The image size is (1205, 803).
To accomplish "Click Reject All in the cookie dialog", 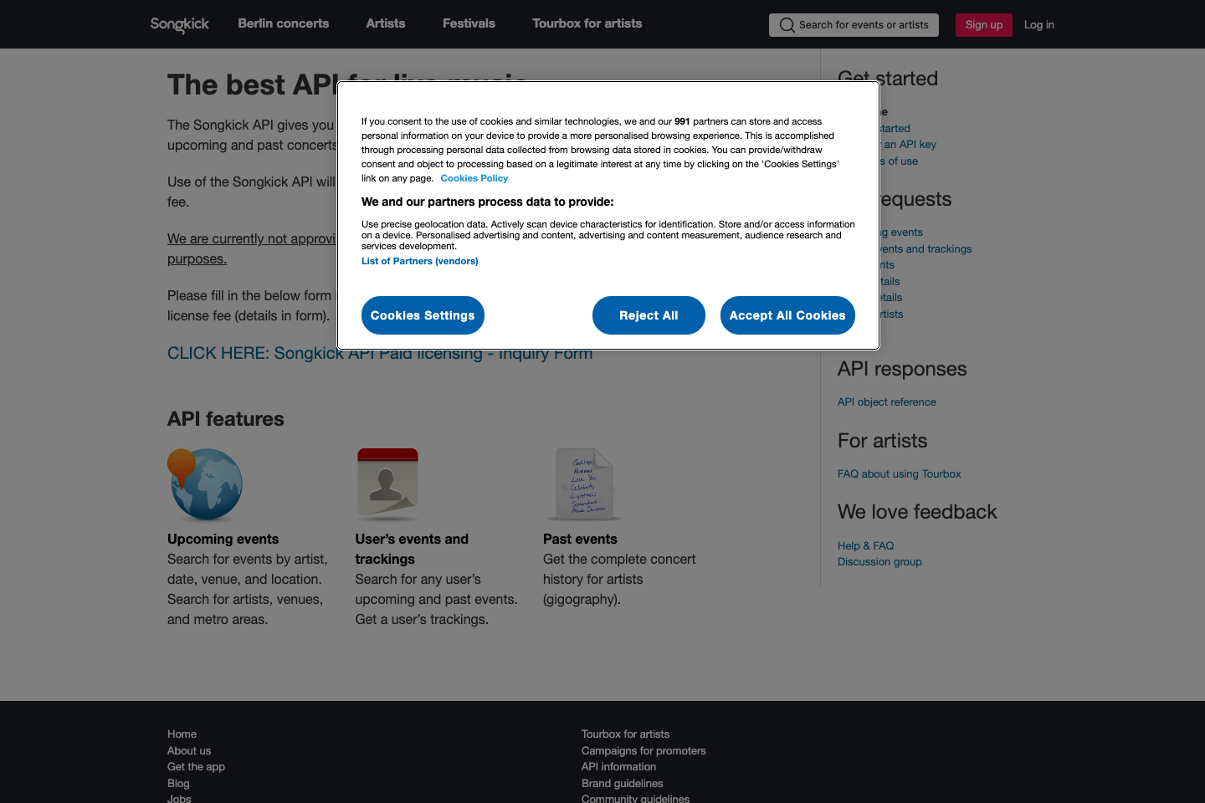I will 649,315.
